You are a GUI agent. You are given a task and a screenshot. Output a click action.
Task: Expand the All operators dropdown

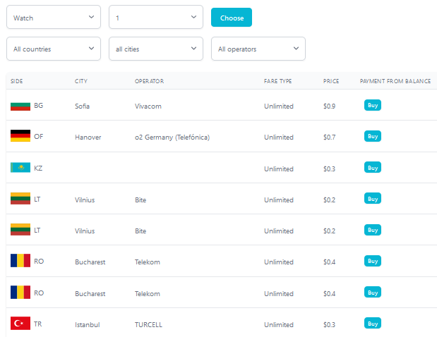point(258,49)
